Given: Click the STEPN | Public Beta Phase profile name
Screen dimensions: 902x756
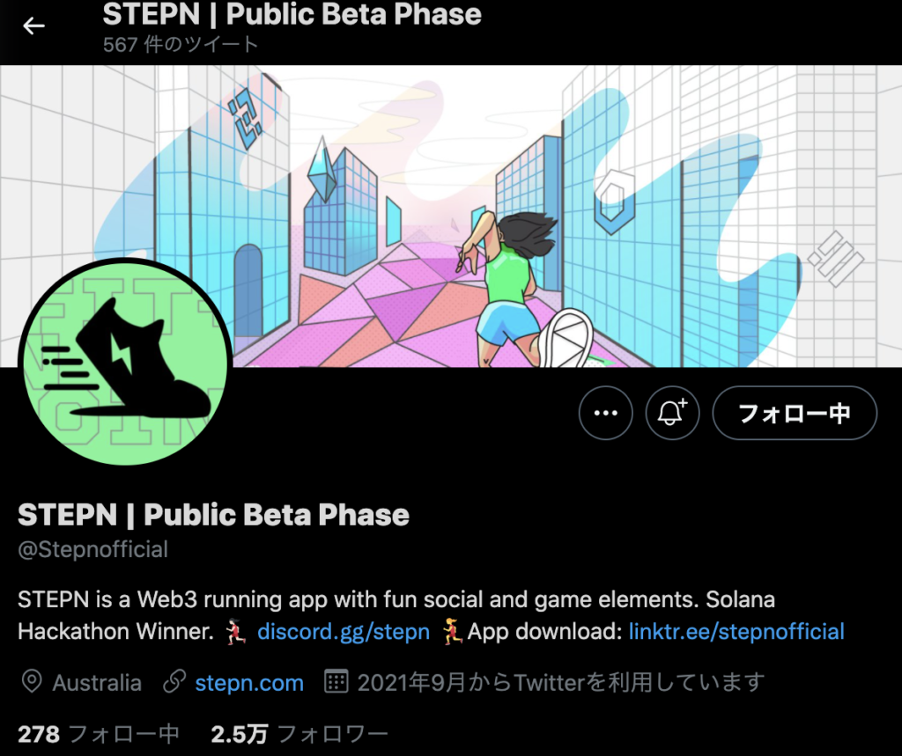Looking at the screenshot, I should (x=213, y=514).
